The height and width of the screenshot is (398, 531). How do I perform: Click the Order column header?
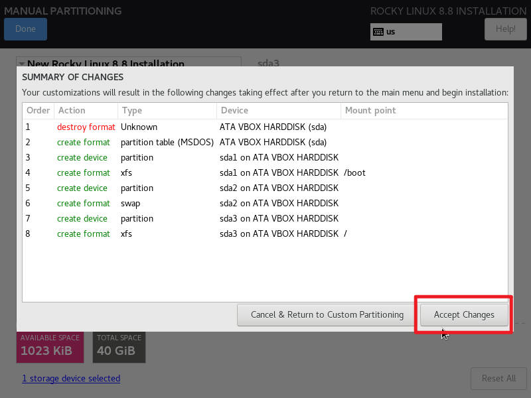tap(38, 111)
